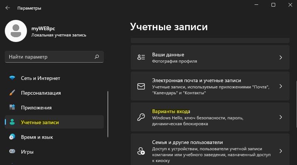This screenshot has height=165, width=297.
Task: Open Время и язык section
Action: point(54,137)
